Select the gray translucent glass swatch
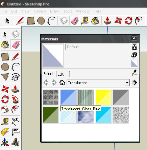 (x=121, y=97)
